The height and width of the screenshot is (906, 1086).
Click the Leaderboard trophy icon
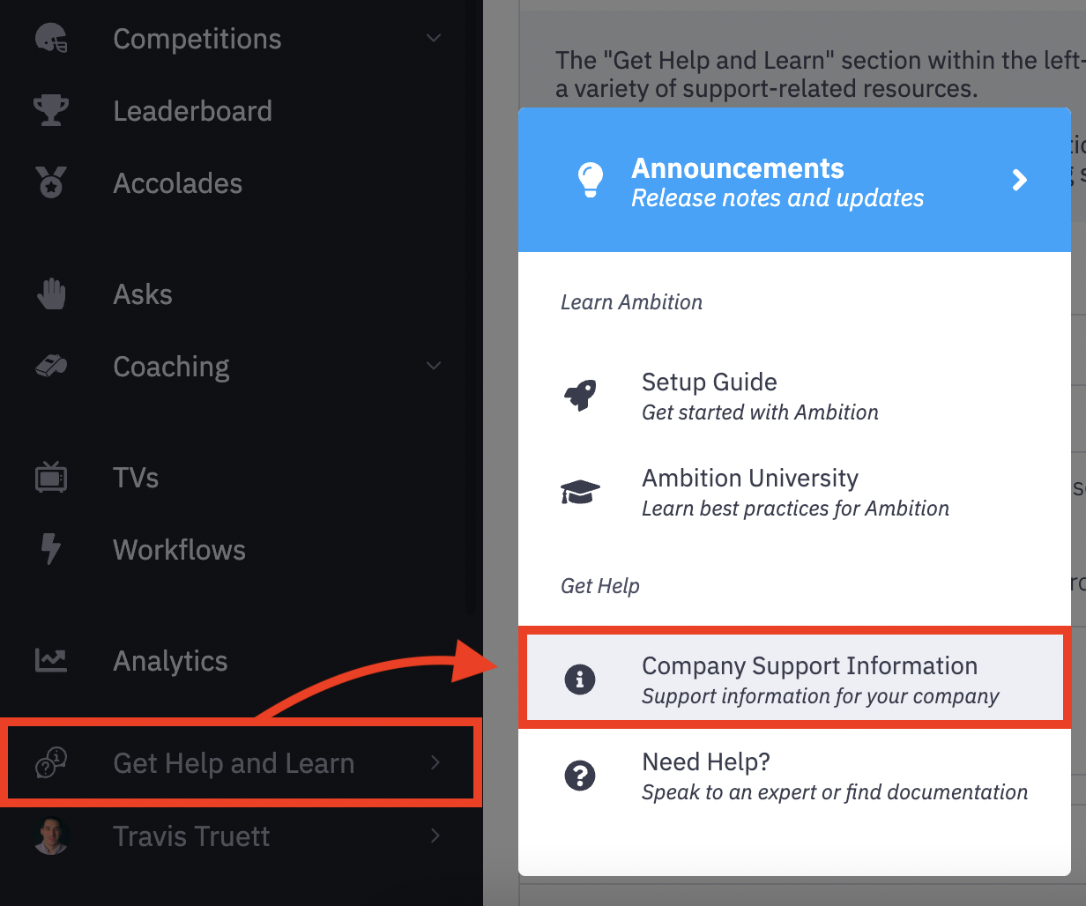pyautogui.click(x=51, y=110)
